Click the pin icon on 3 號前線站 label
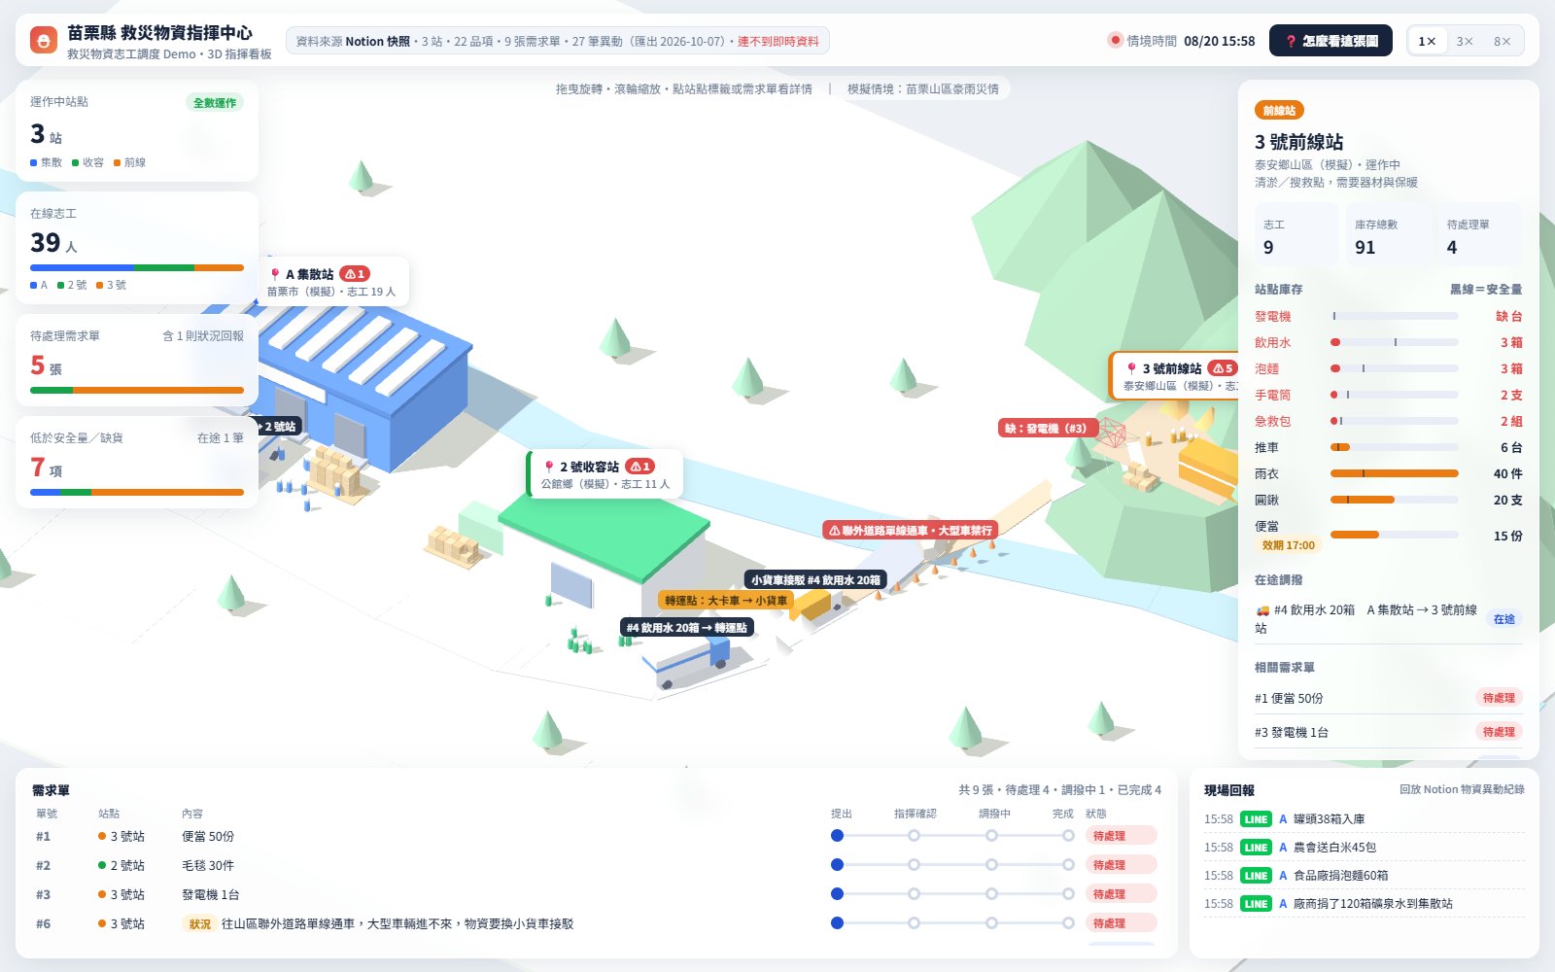1555x972 pixels. coord(1131,368)
